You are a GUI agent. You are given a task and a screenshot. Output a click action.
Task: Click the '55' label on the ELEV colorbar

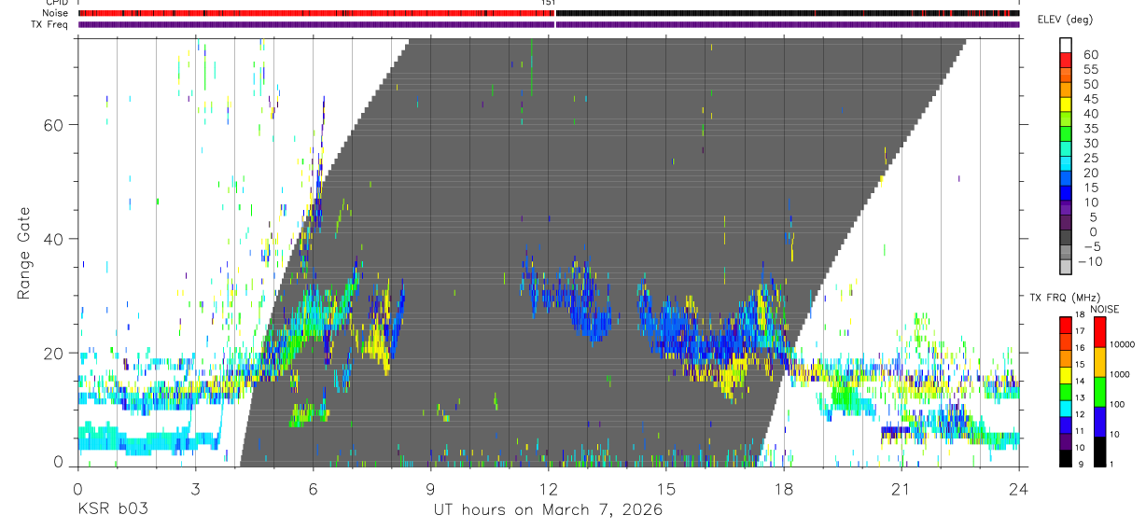[1090, 70]
